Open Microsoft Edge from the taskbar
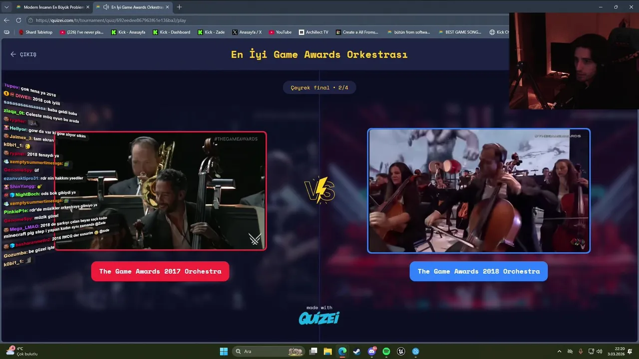 [342, 352]
